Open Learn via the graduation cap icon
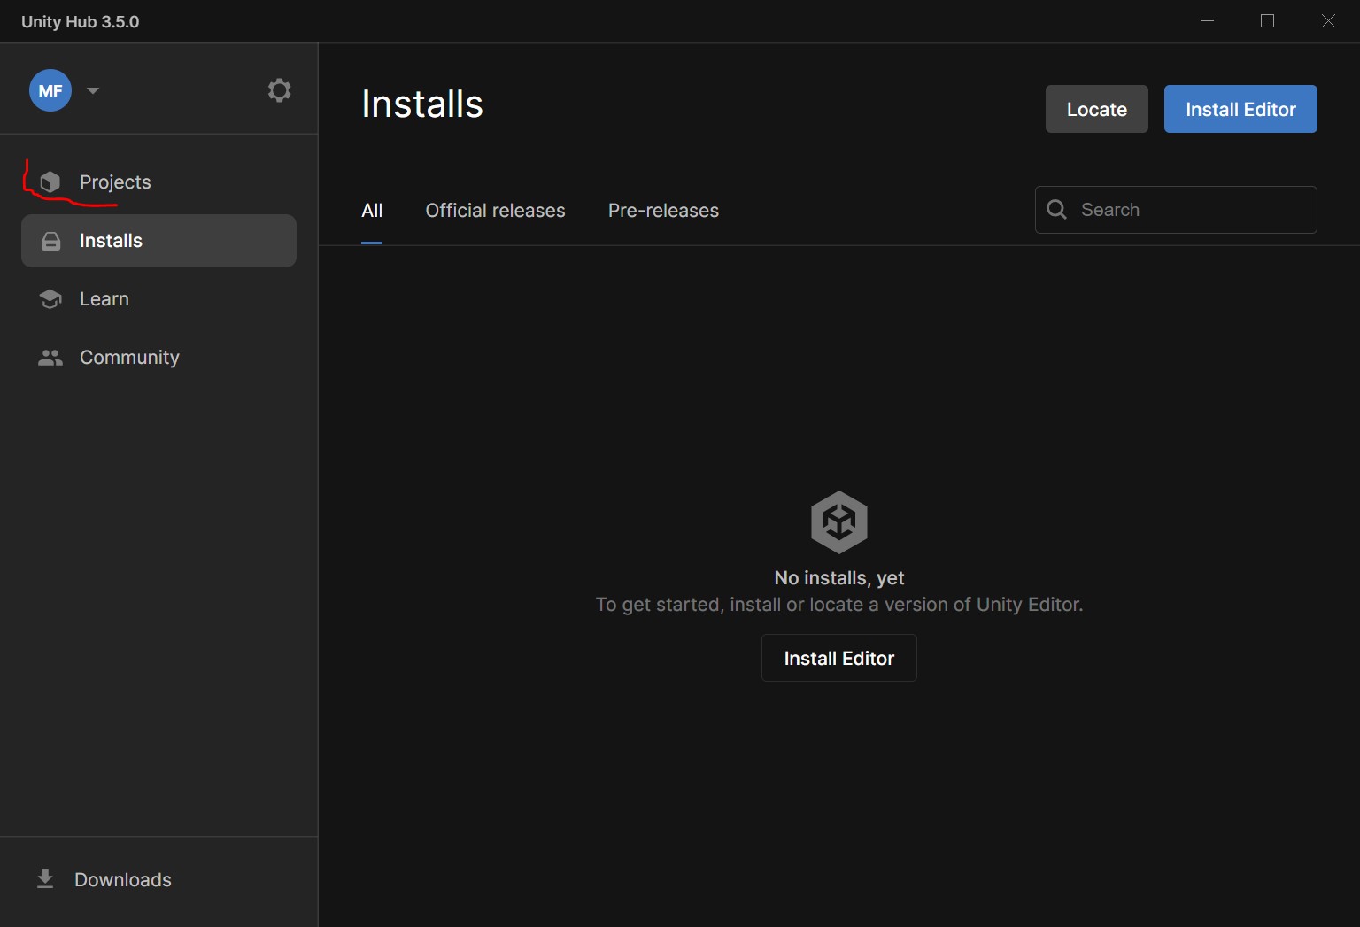Screen dimensions: 1360x927 50,299
